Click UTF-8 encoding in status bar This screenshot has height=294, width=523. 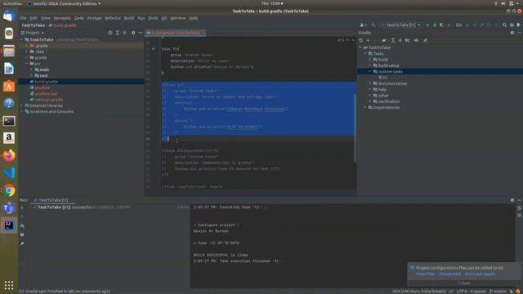(462, 291)
